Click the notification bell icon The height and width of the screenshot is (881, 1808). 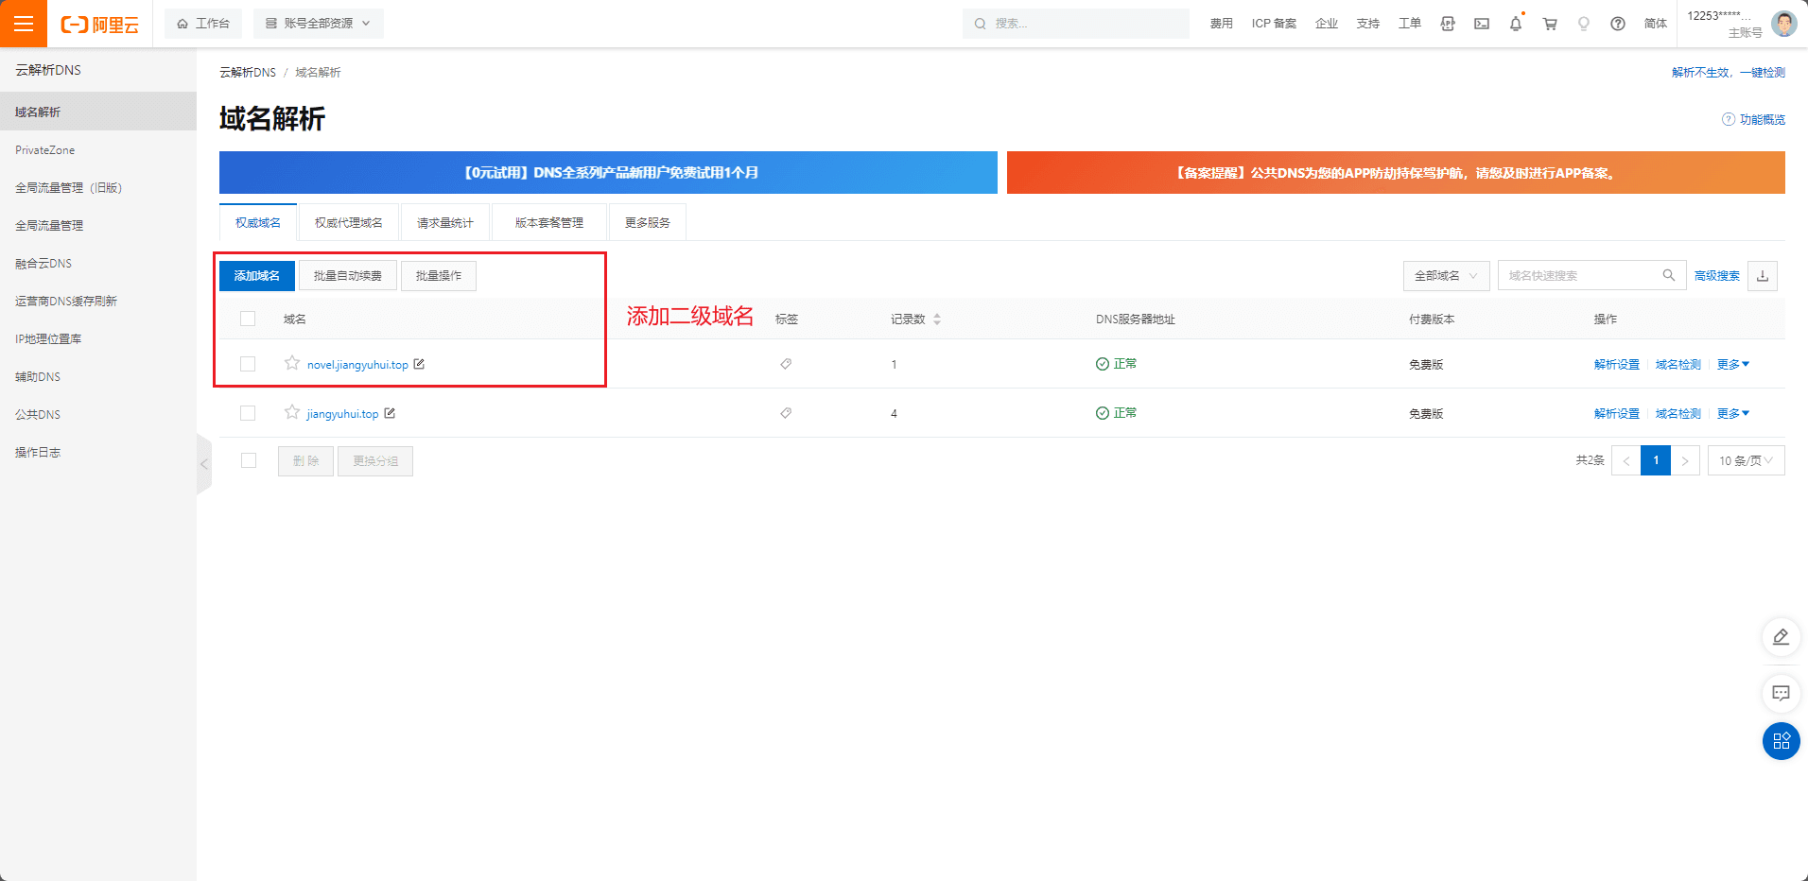[1515, 24]
